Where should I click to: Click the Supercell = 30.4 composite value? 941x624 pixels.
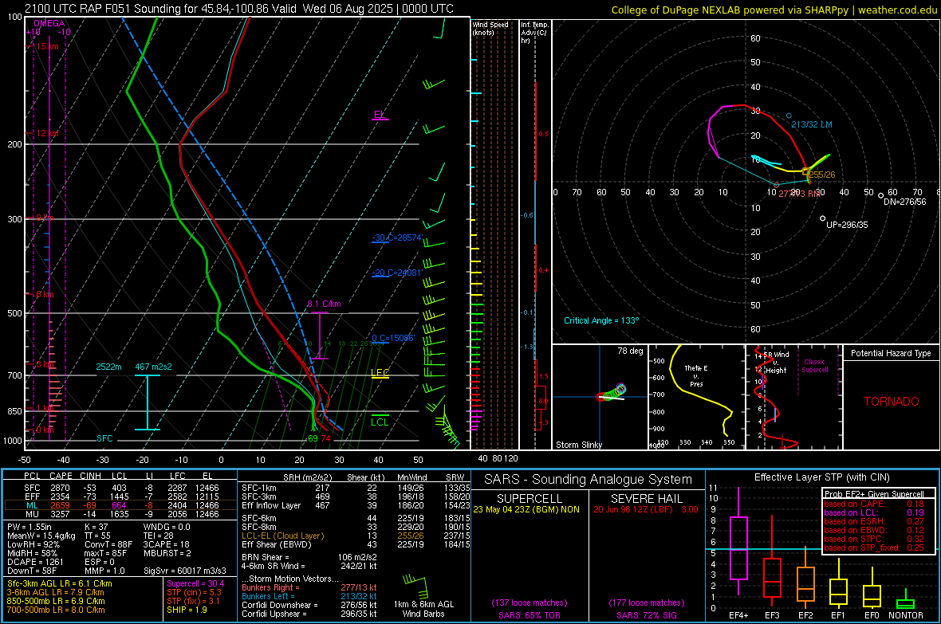(195, 584)
